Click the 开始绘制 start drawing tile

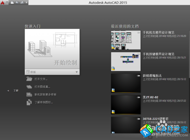(52, 49)
